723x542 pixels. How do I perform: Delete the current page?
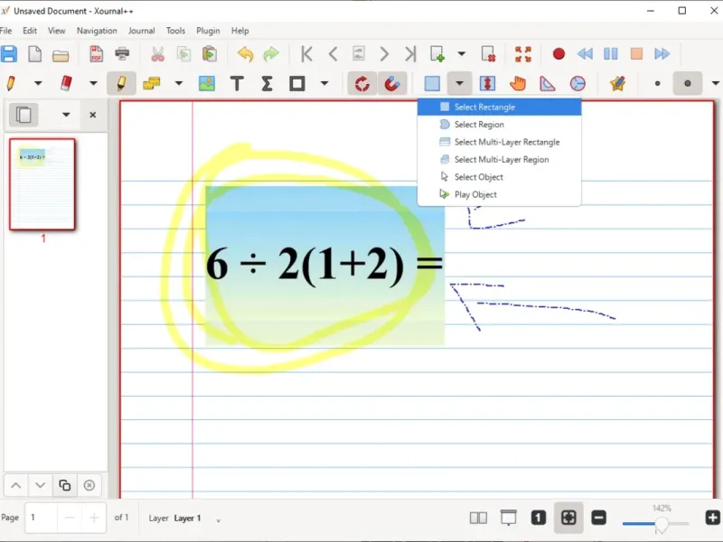point(488,54)
